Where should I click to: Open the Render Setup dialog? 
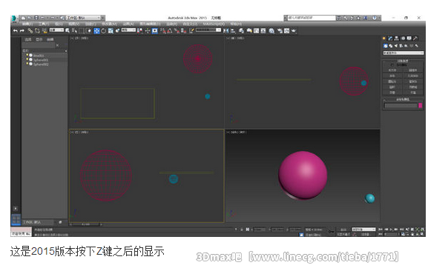(280, 31)
